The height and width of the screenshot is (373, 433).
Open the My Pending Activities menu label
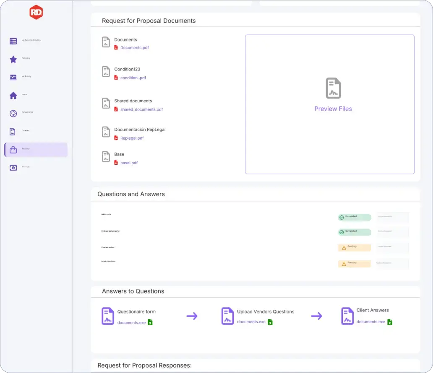point(31,40)
